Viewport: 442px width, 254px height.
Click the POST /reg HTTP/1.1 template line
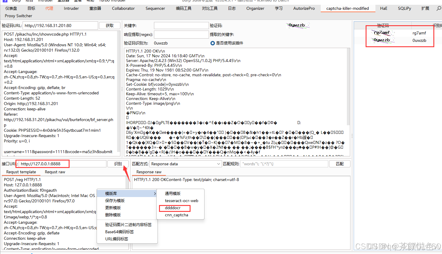click(x=22, y=180)
